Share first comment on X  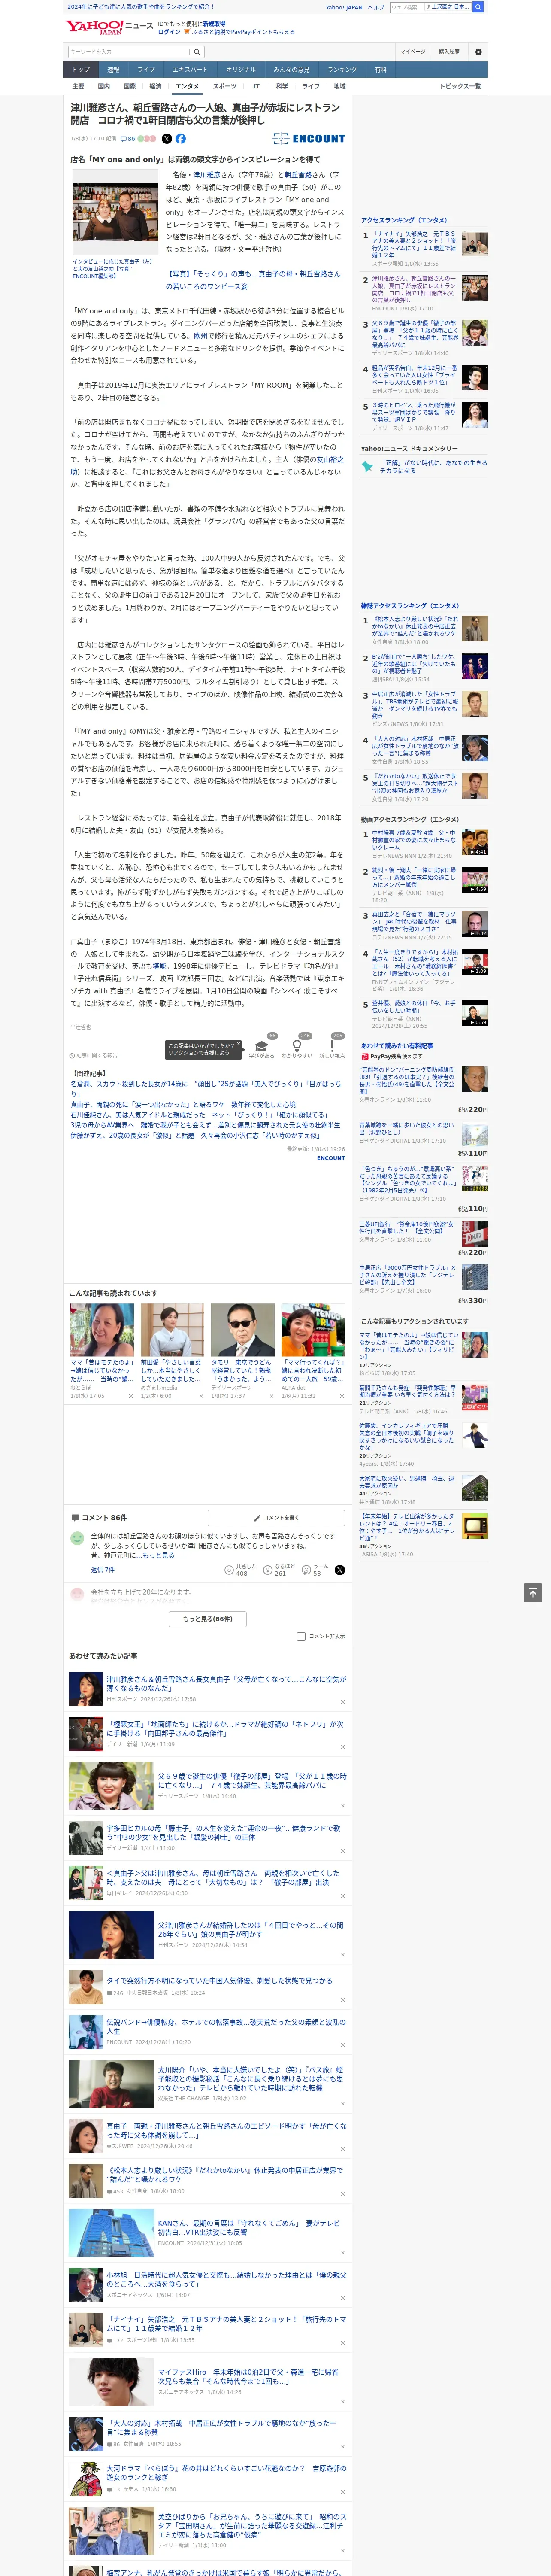pyautogui.click(x=340, y=1569)
